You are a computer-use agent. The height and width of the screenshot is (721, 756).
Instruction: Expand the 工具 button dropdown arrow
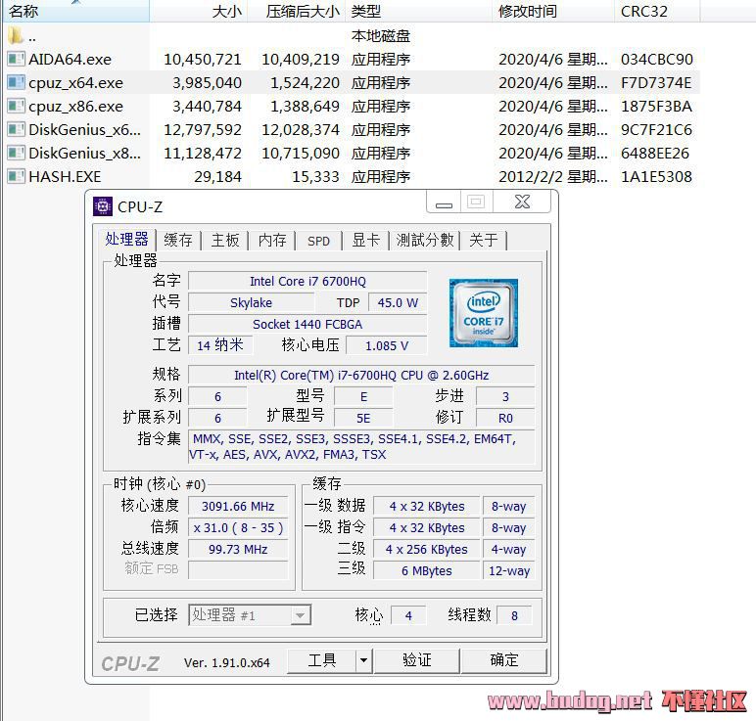[364, 660]
